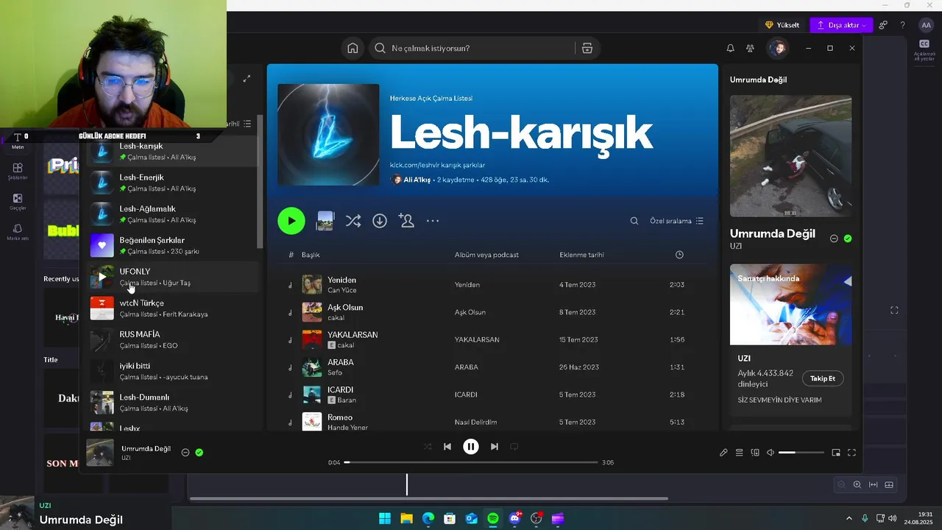942x530 pixels.
Task: Open the Beğenilen Şarkılar playlist
Action: (x=173, y=245)
